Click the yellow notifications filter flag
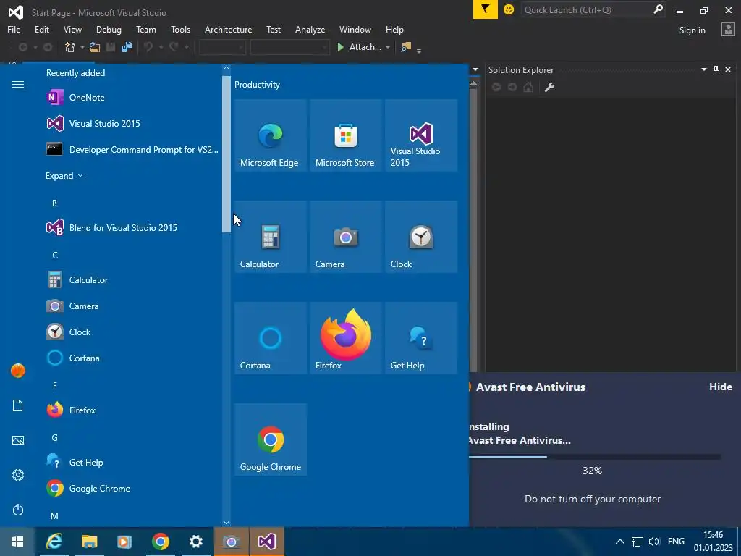 point(485,9)
